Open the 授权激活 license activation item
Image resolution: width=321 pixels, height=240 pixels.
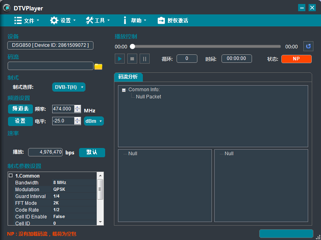coord(173,20)
